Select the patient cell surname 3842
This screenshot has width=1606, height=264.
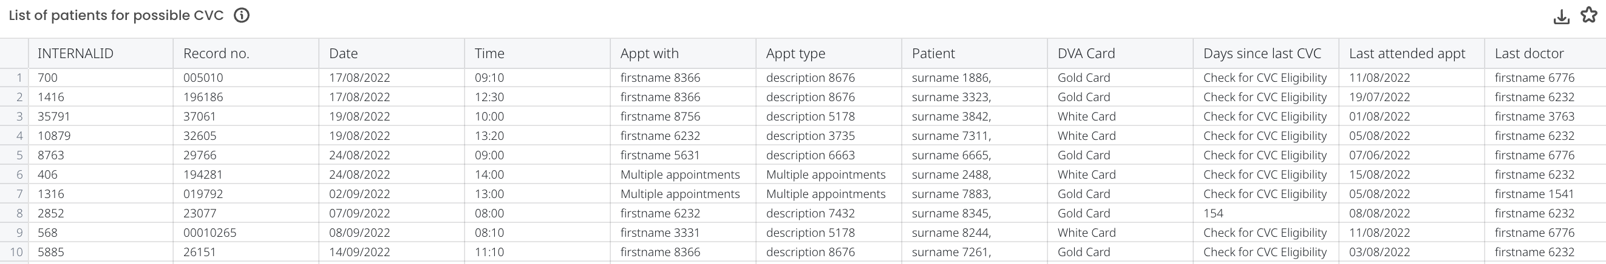coord(951,116)
